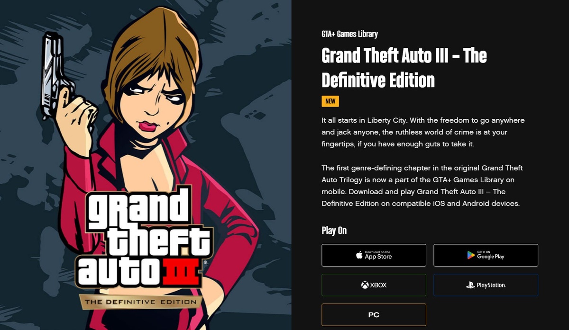Click the Grand Theft Auto III title heading
The height and width of the screenshot is (330, 569).
pyautogui.click(x=404, y=68)
